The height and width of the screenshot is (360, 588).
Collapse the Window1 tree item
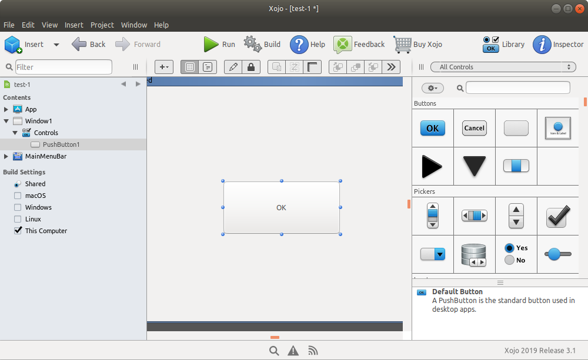point(6,121)
